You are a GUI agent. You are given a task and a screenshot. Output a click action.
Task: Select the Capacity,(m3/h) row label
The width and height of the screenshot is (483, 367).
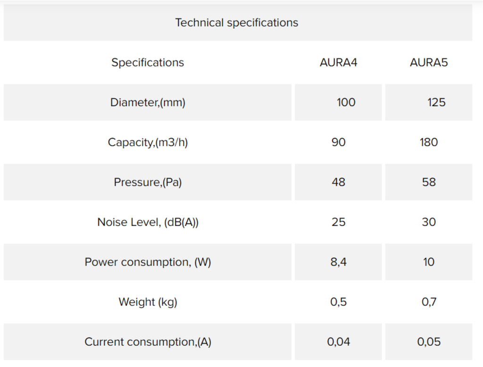coord(148,142)
